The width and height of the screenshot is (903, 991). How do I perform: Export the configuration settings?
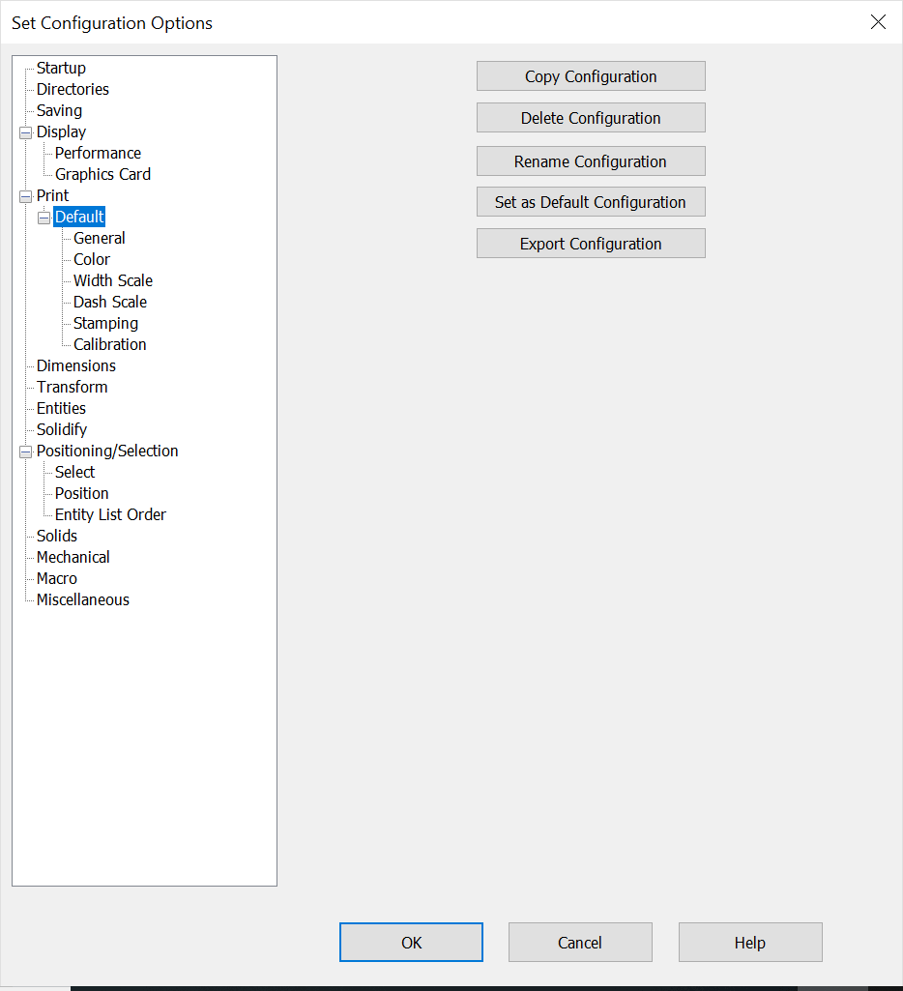(x=590, y=243)
